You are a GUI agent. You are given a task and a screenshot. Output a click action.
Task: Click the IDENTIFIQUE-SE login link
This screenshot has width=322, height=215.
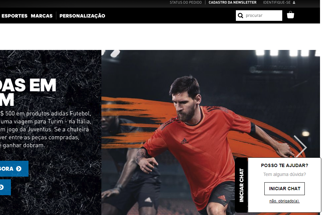pos(277,2)
